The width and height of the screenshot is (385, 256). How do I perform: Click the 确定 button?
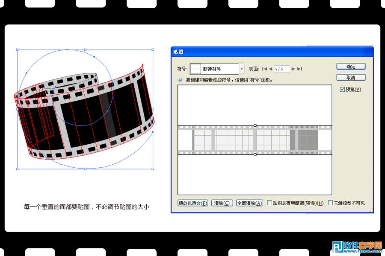[x=351, y=67]
